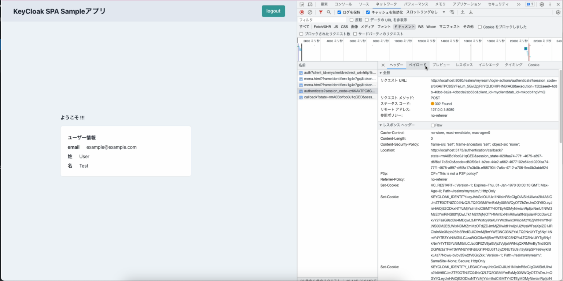
Task: Open DevTools settings gear
Action: pos(542,4)
